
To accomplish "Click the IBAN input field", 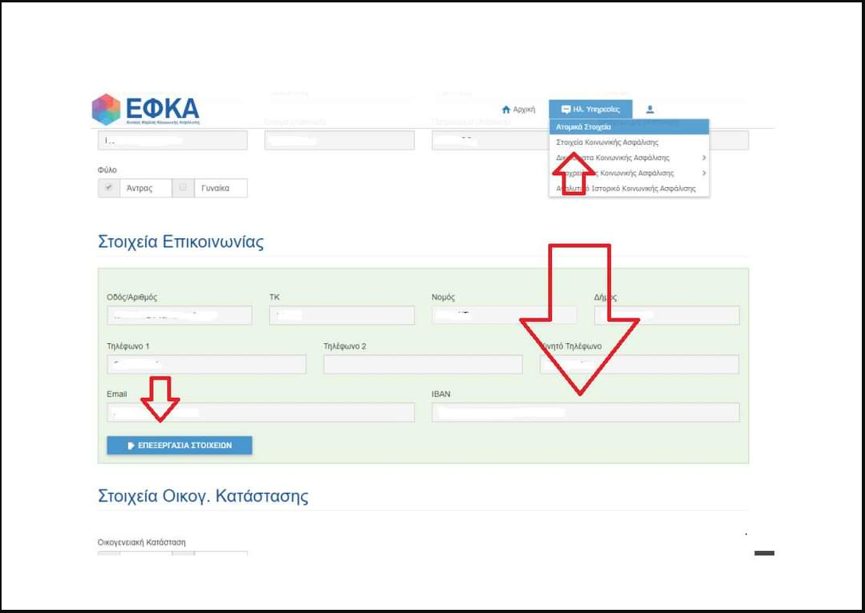I will pyautogui.click(x=585, y=412).
